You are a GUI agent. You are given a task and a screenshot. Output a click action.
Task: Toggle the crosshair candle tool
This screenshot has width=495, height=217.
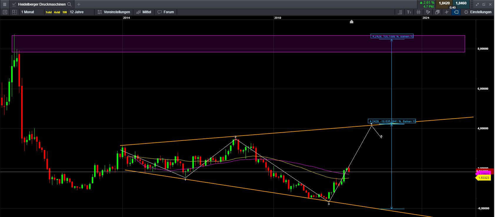pos(447,12)
